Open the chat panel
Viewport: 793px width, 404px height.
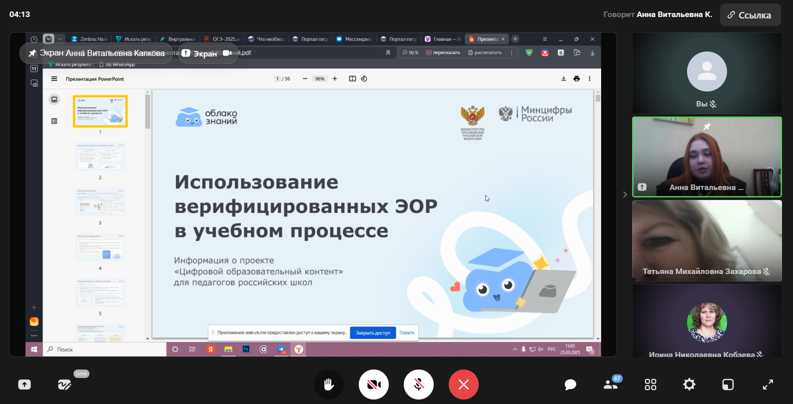[x=570, y=384]
